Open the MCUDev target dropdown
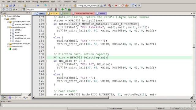 pyautogui.click(x=48, y=9)
